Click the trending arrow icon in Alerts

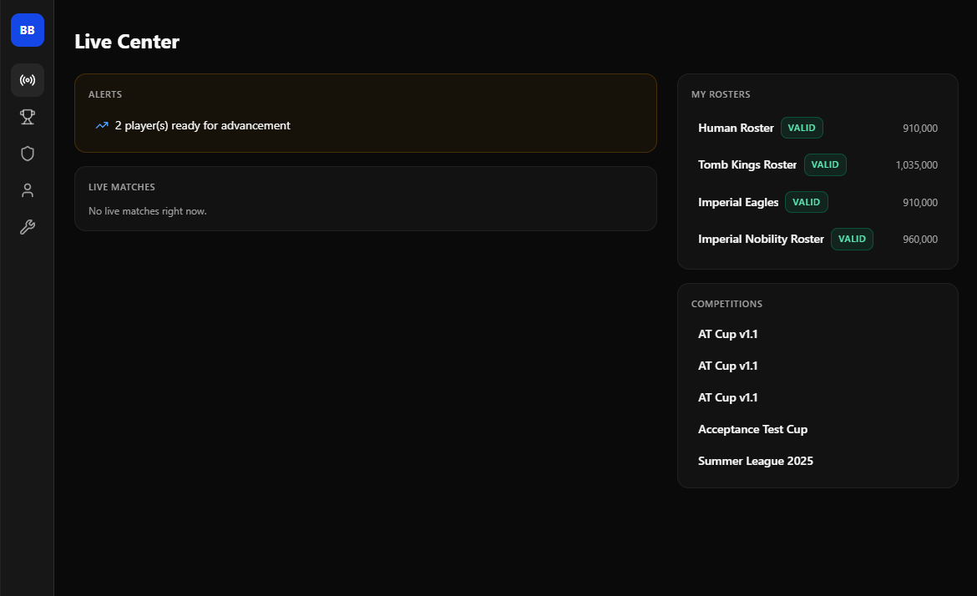pos(102,126)
